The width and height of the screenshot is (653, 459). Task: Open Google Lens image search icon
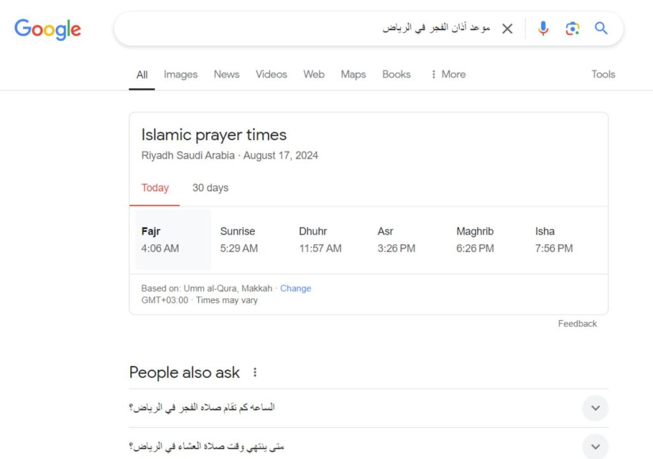pos(572,28)
